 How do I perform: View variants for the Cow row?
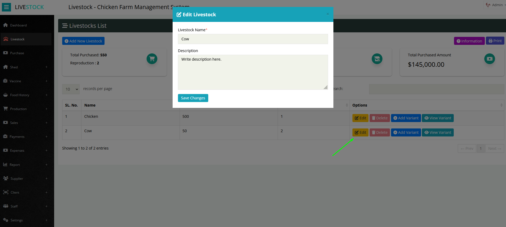437,132
